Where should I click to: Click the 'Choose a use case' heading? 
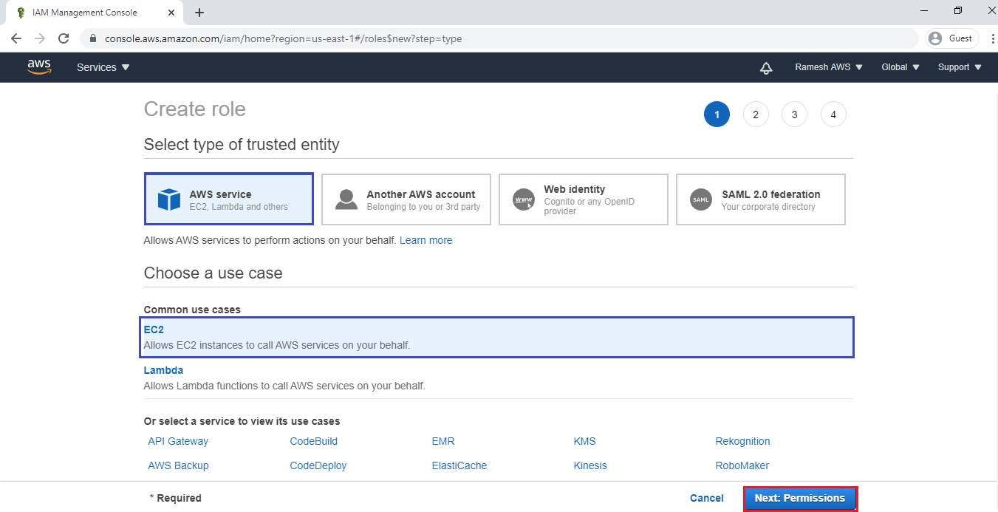213,273
